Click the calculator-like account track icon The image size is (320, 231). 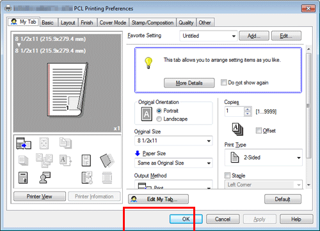coord(23,178)
